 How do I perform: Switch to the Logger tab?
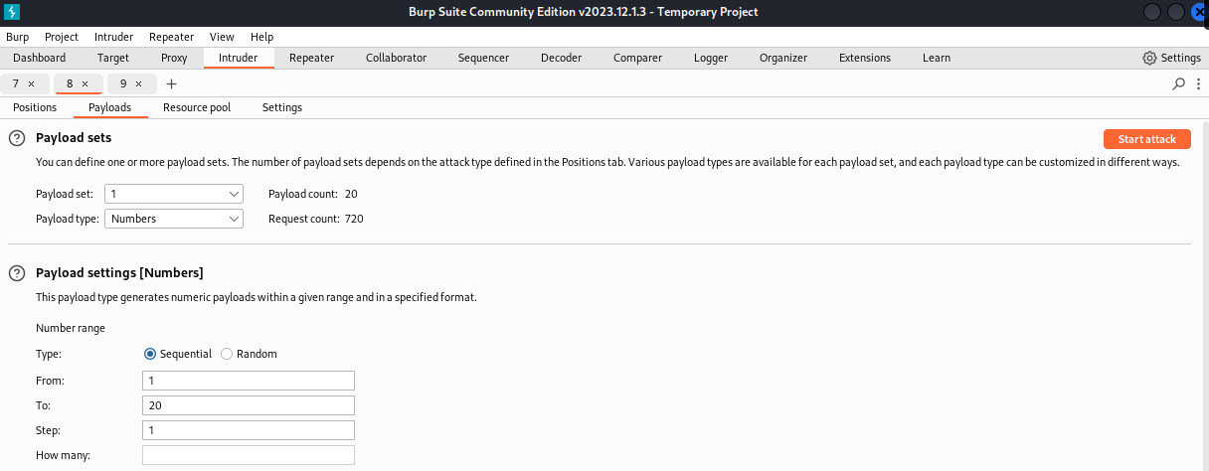click(711, 58)
